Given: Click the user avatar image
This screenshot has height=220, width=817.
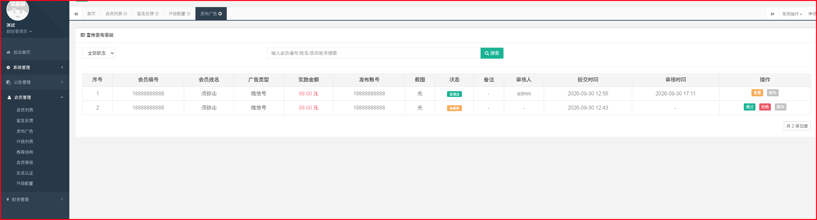Looking at the screenshot, I should pos(17,10).
